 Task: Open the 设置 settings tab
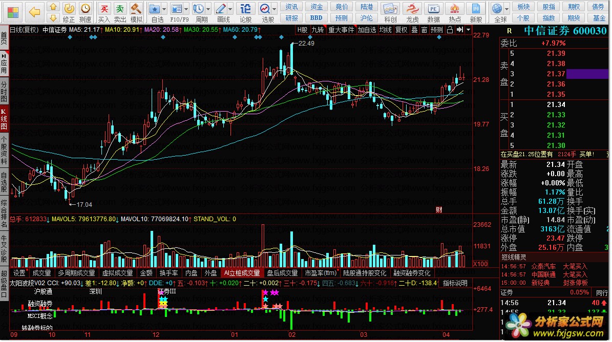click(x=19, y=273)
